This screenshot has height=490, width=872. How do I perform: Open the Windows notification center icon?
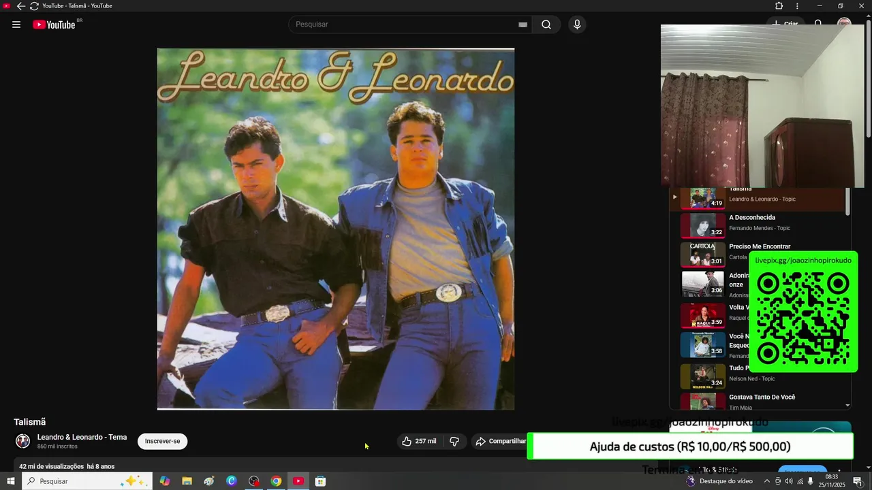[x=857, y=481]
